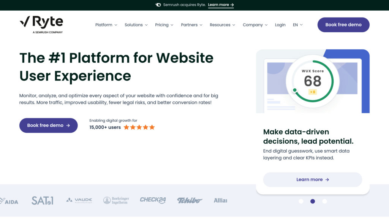
Task: Click the header Book free demo button
Action: (x=343, y=25)
